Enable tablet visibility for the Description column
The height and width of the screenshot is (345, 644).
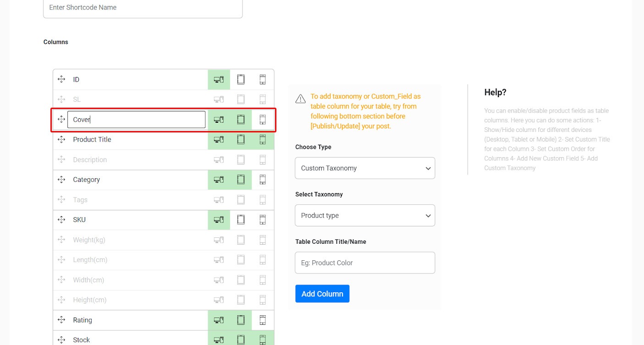click(x=241, y=159)
